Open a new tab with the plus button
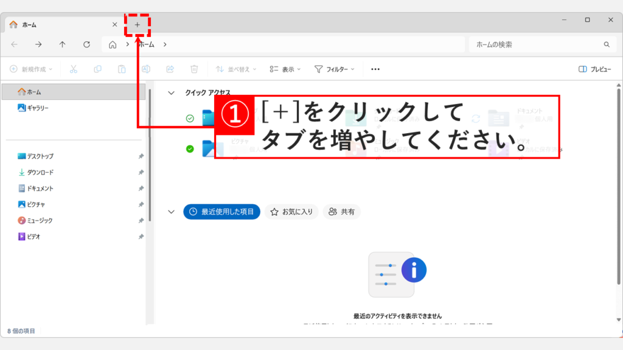Screen dimensions: 623x350 [x=137, y=24]
